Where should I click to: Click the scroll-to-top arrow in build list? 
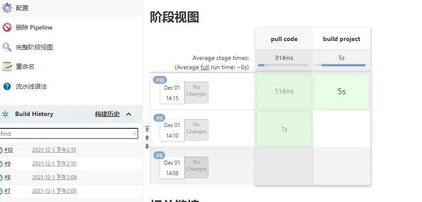147,129
